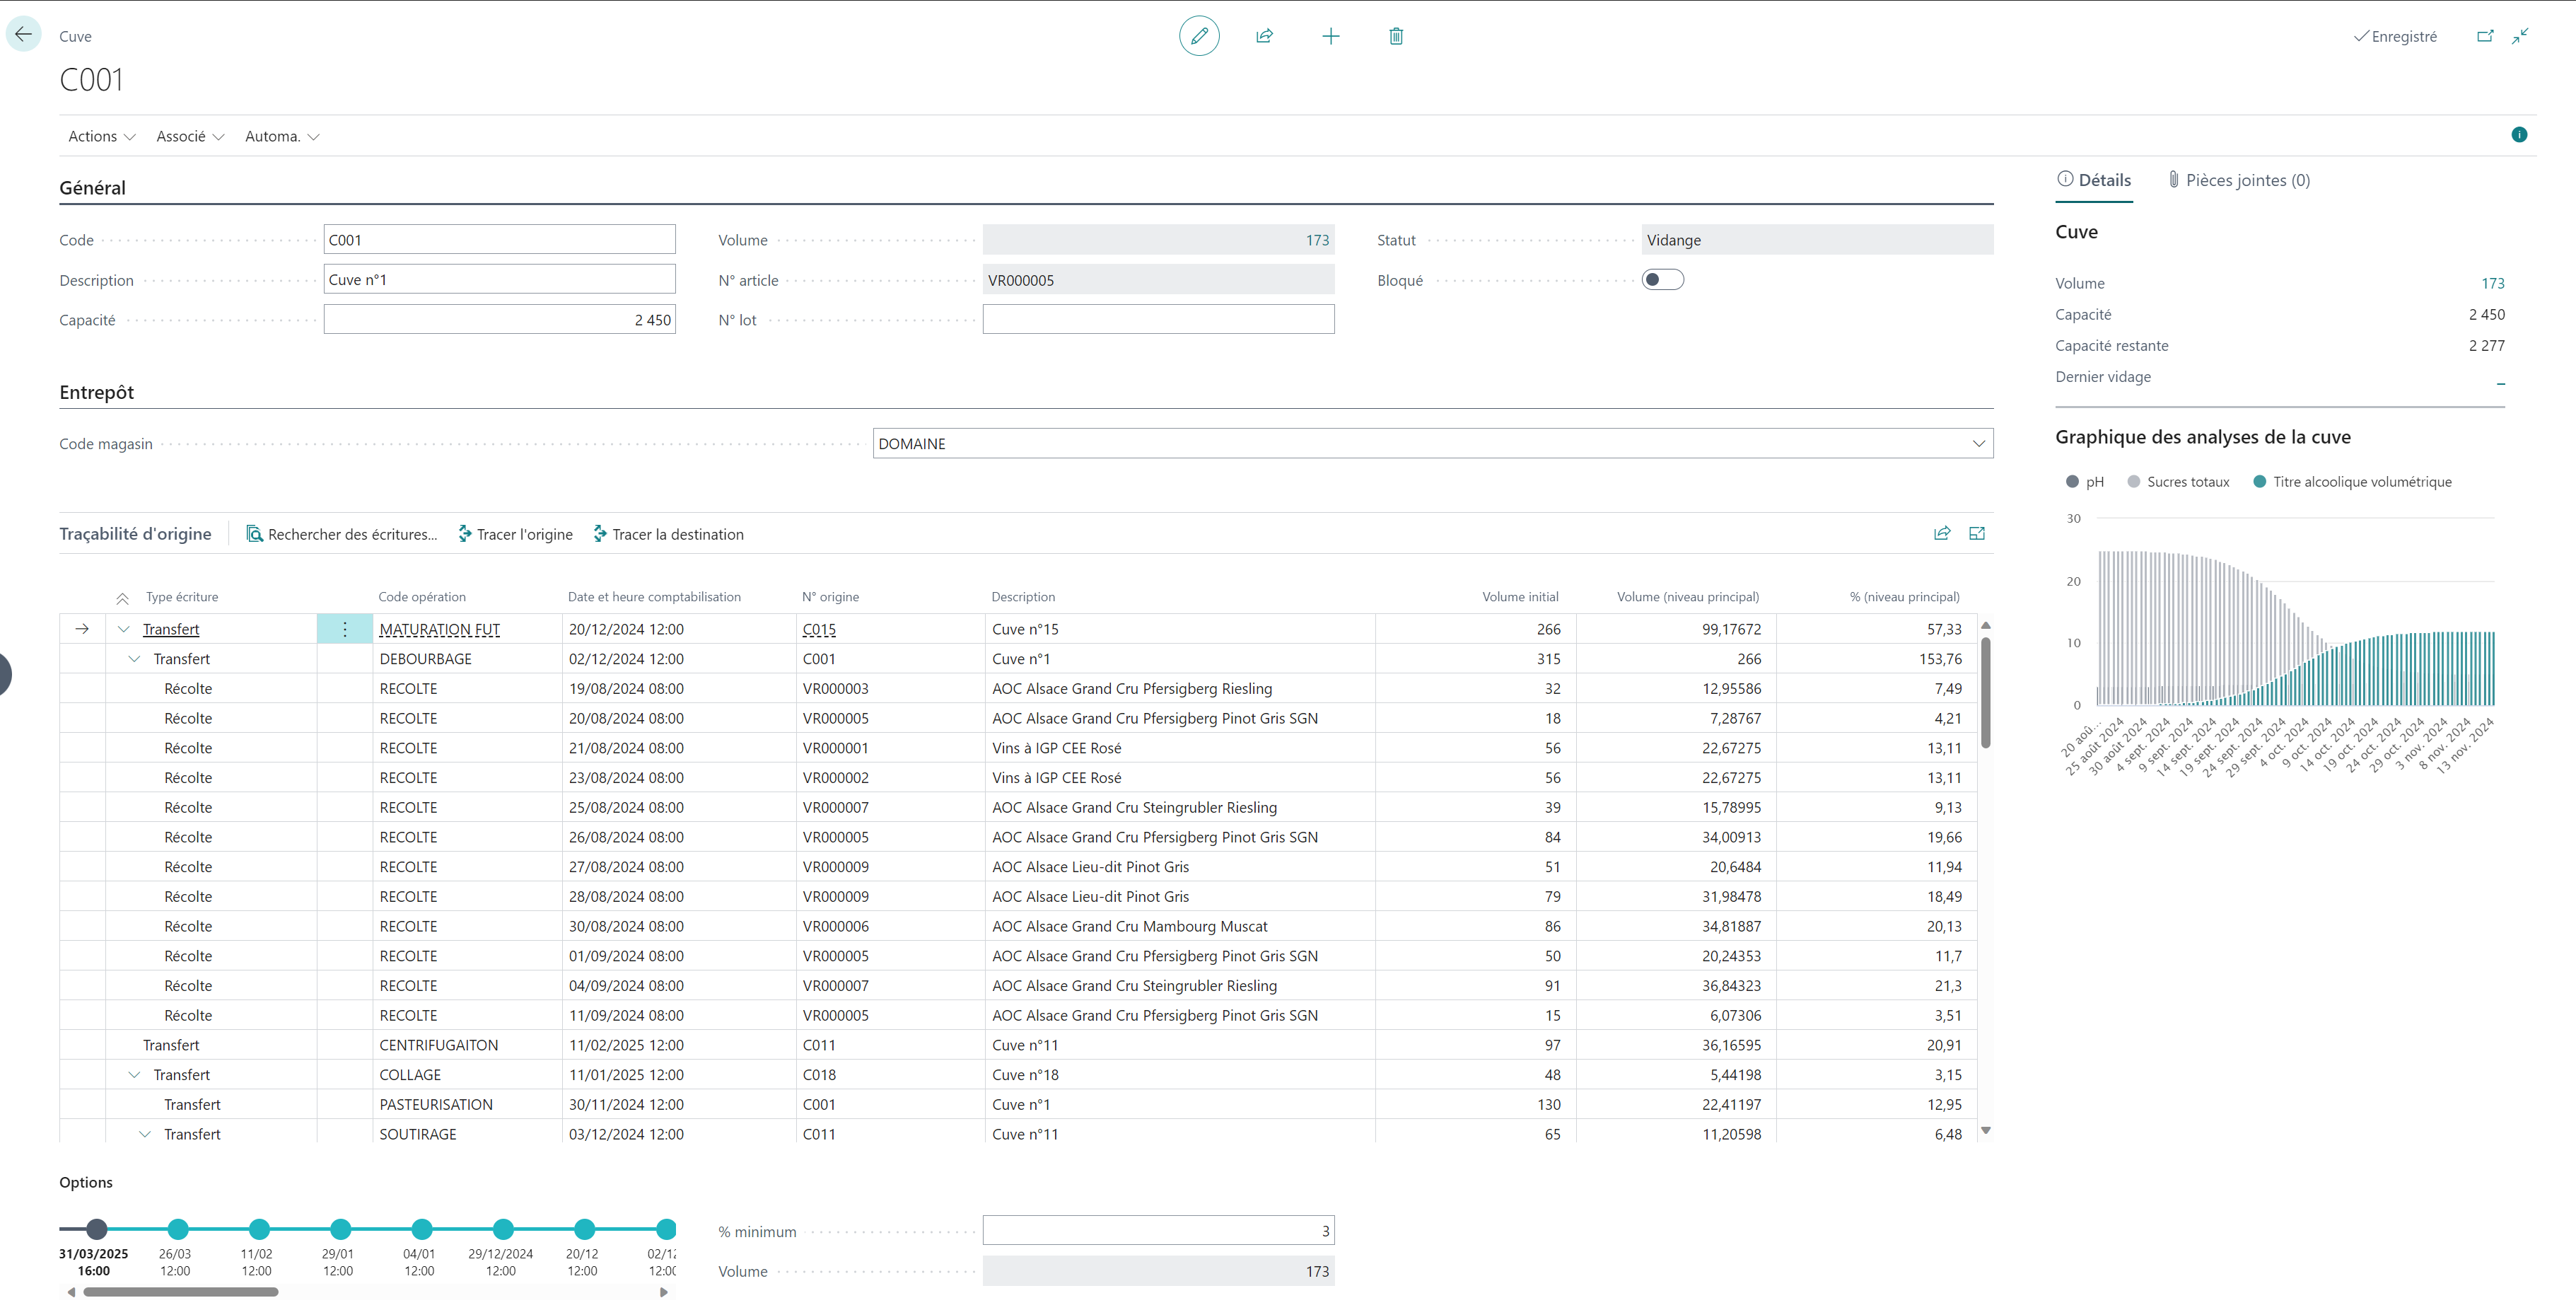Click the Description field Cuve n°1
The width and height of the screenshot is (2576, 1310).
[x=499, y=280]
